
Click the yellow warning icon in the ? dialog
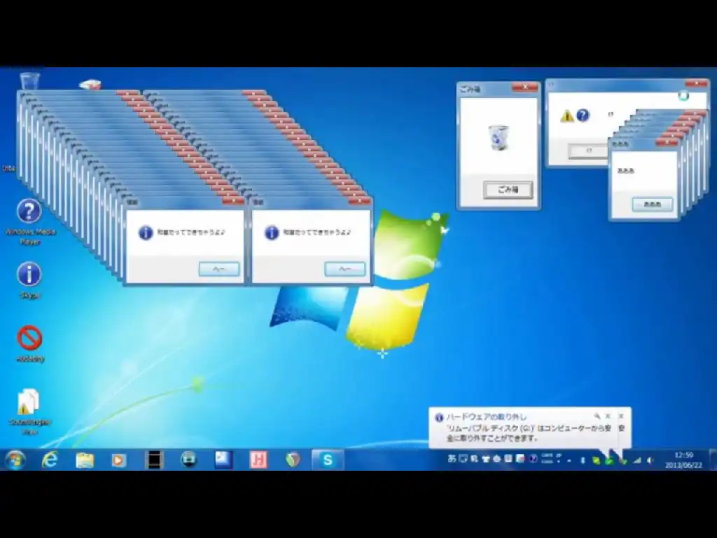[567, 116]
